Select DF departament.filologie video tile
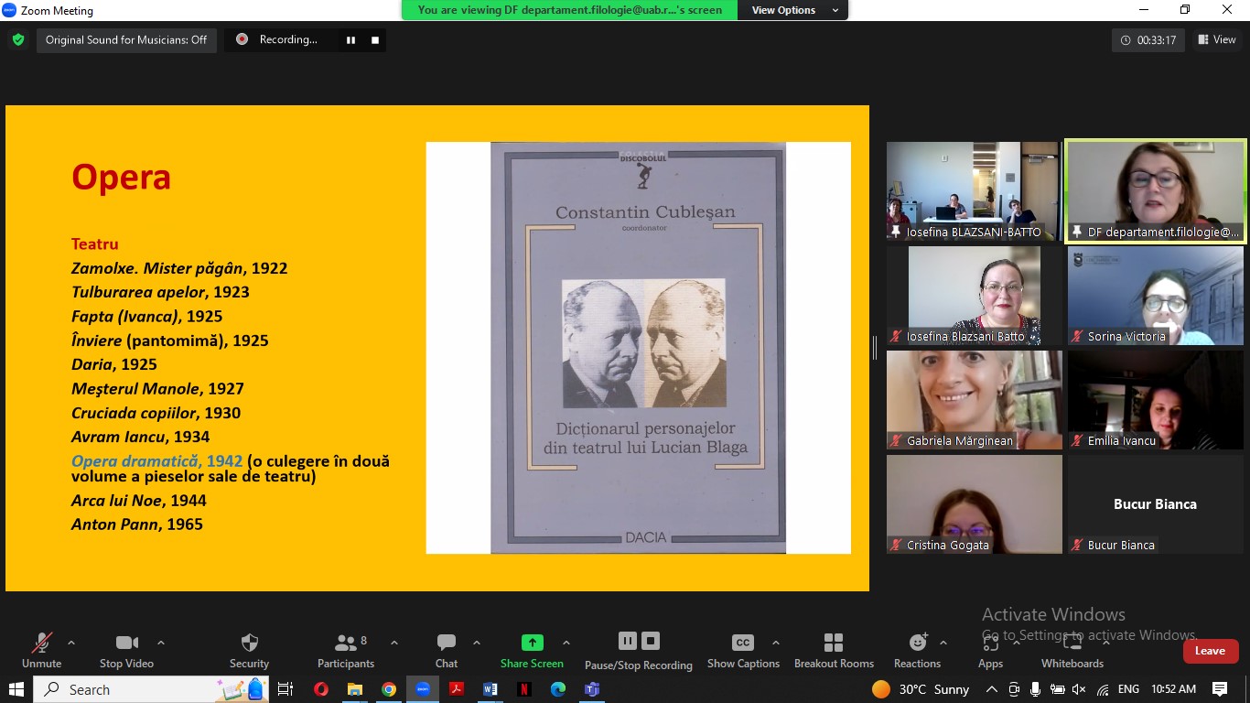The image size is (1250, 703). pos(1156,191)
